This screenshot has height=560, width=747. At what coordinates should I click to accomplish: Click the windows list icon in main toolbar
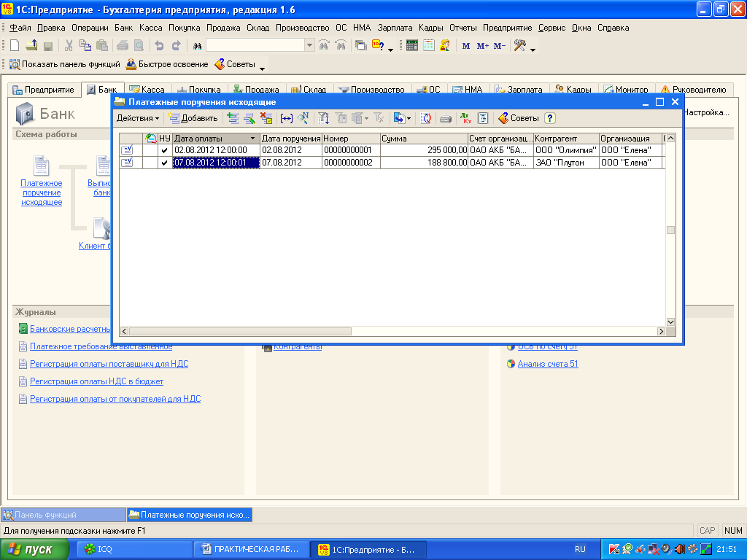pos(361,46)
